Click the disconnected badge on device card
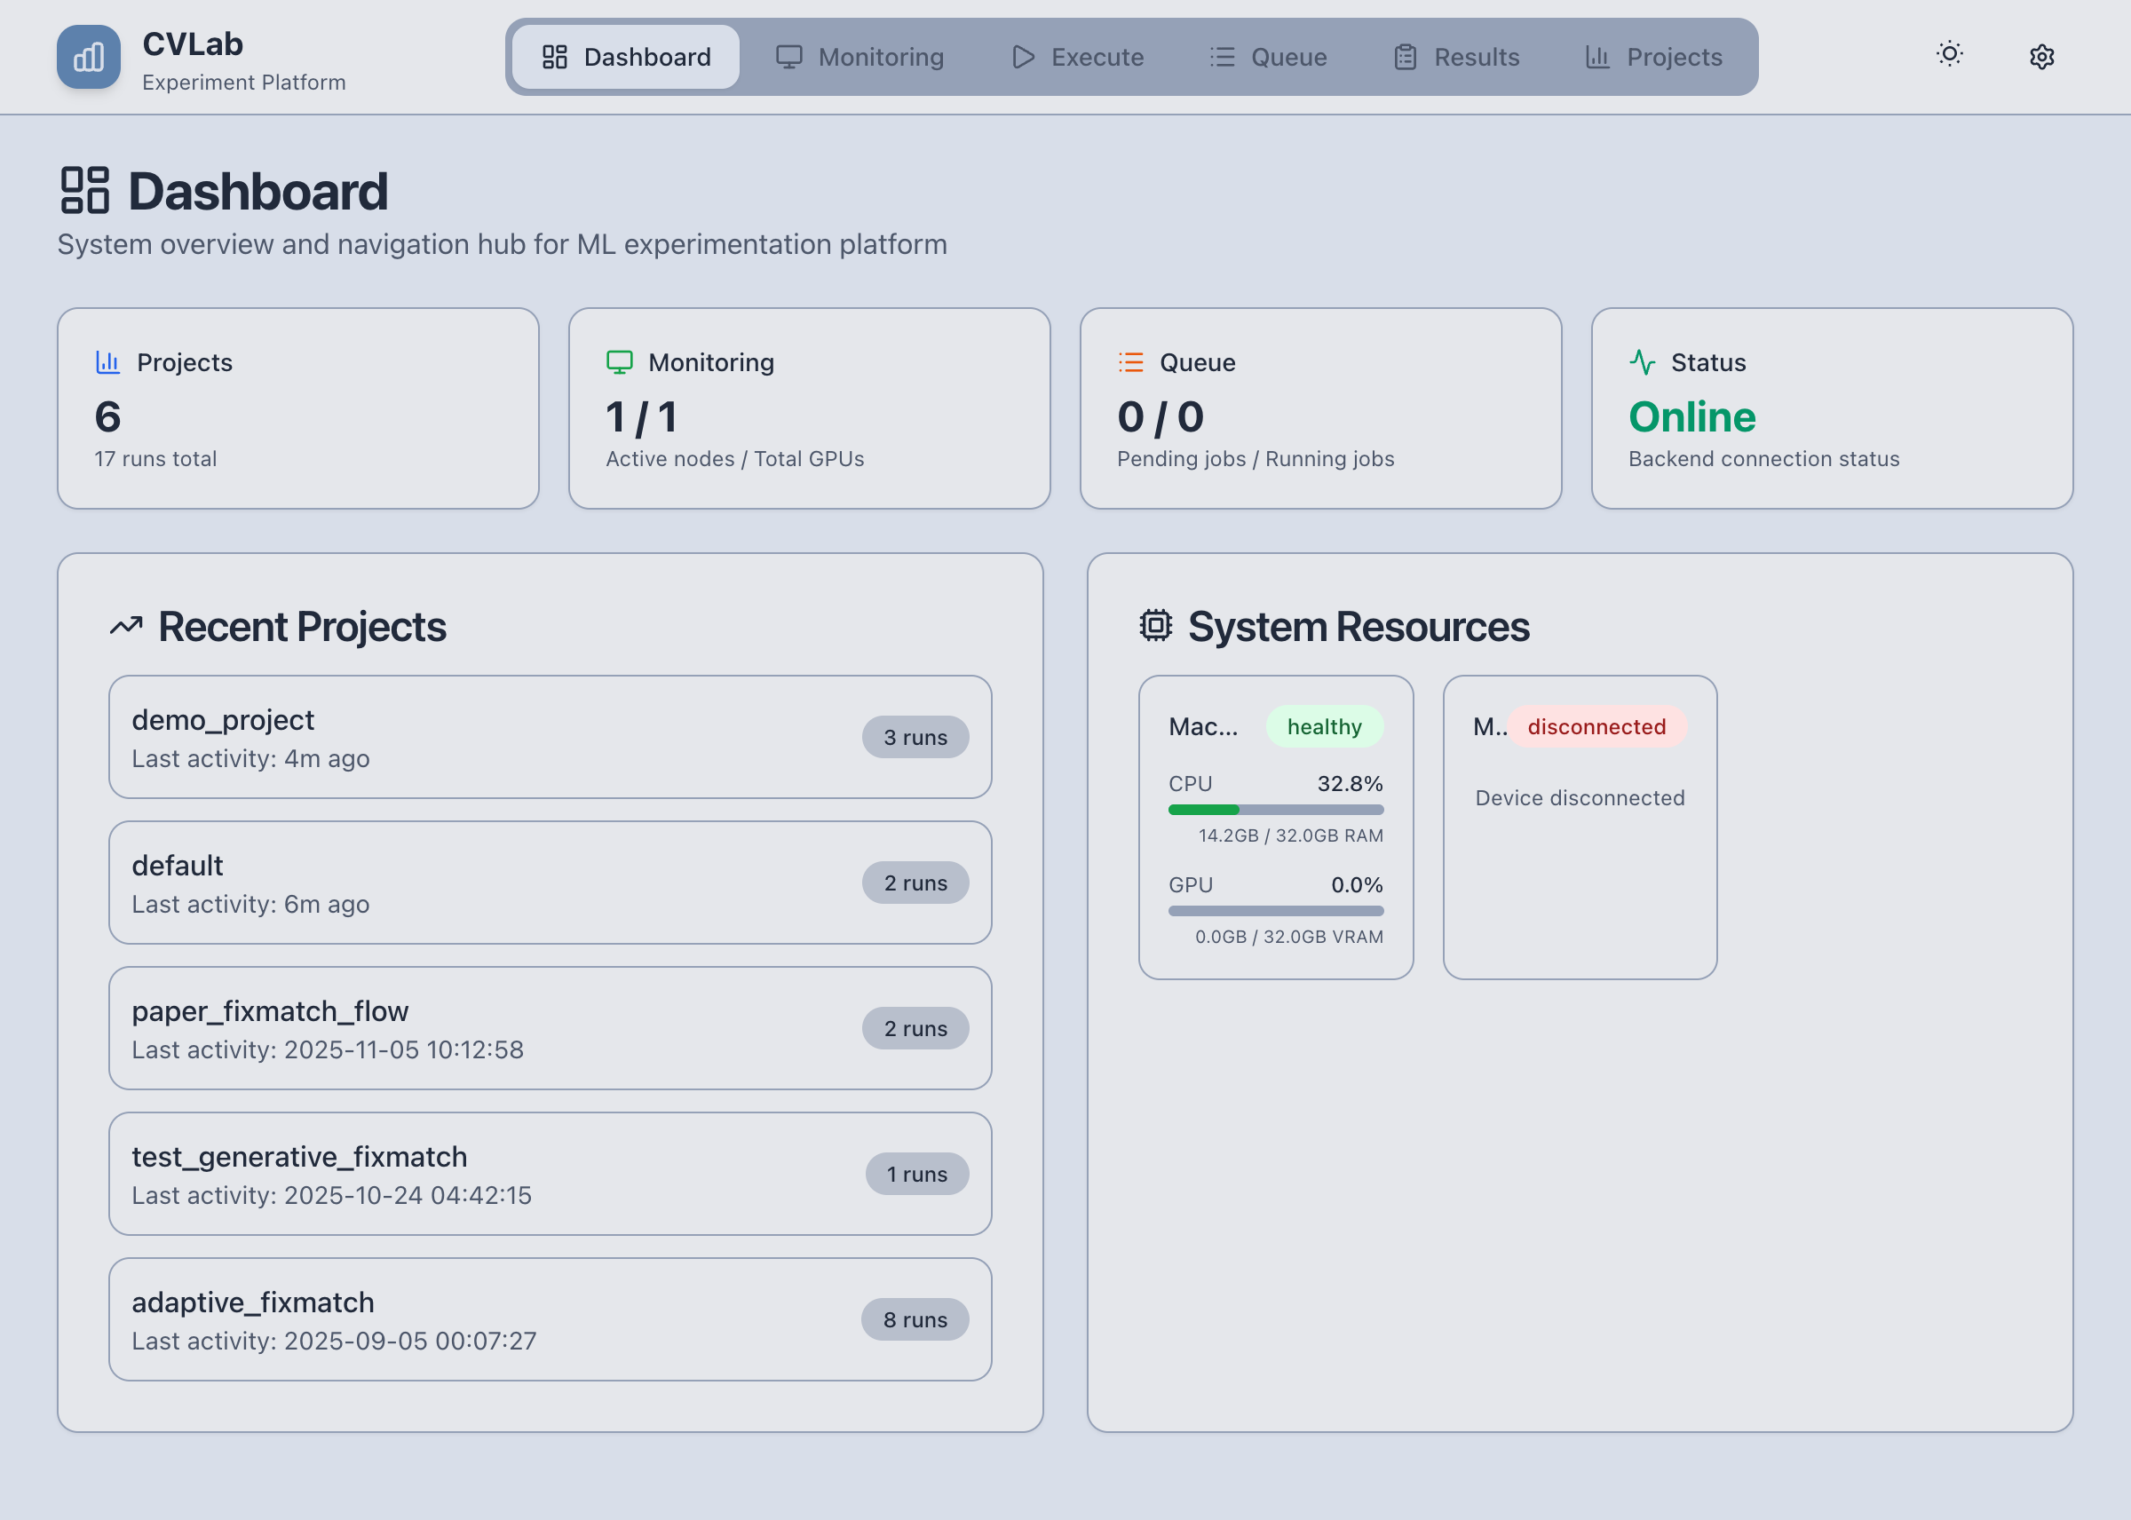The image size is (2131, 1520). (1596, 727)
